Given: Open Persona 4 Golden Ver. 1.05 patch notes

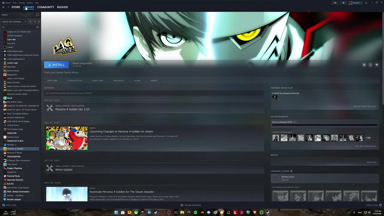Looking at the screenshot, I should click(x=154, y=108).
